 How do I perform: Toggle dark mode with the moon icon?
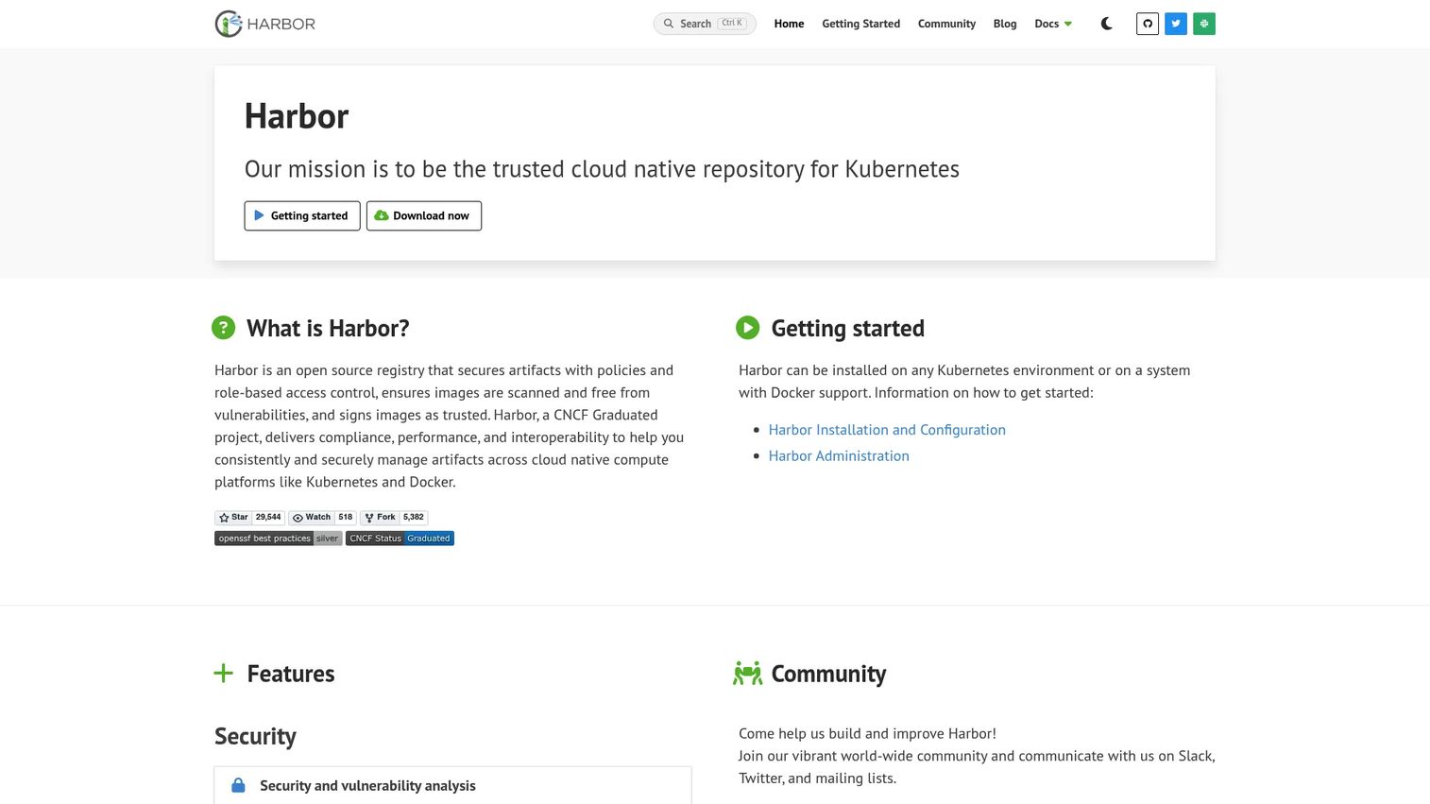[1107, 24]
